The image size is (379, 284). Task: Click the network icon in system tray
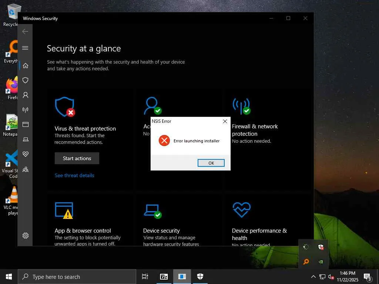pos(322,277)
